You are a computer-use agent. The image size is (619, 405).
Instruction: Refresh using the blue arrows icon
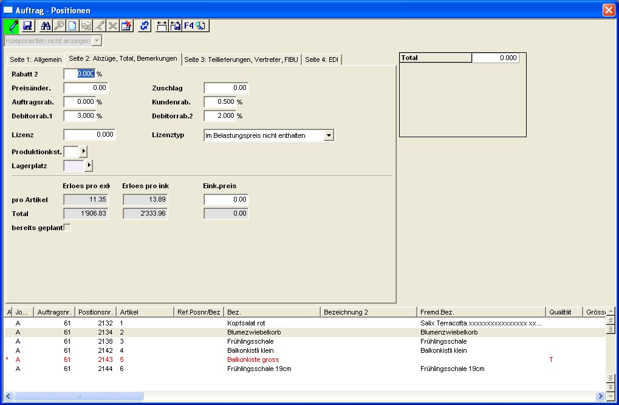tap(145, 26)
